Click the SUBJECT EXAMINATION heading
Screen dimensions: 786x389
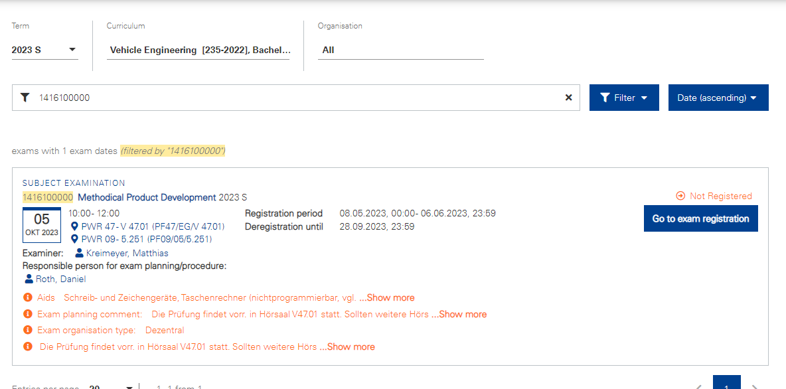click(74, 183)
